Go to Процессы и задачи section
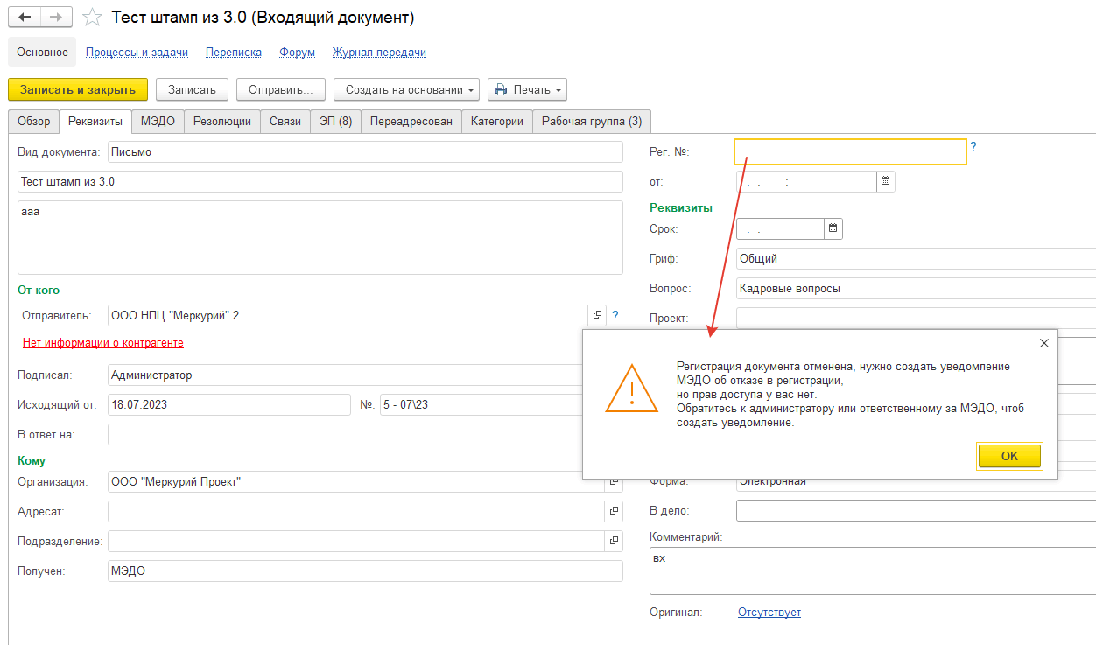The image size is (1096, 645). pos(137,52)
